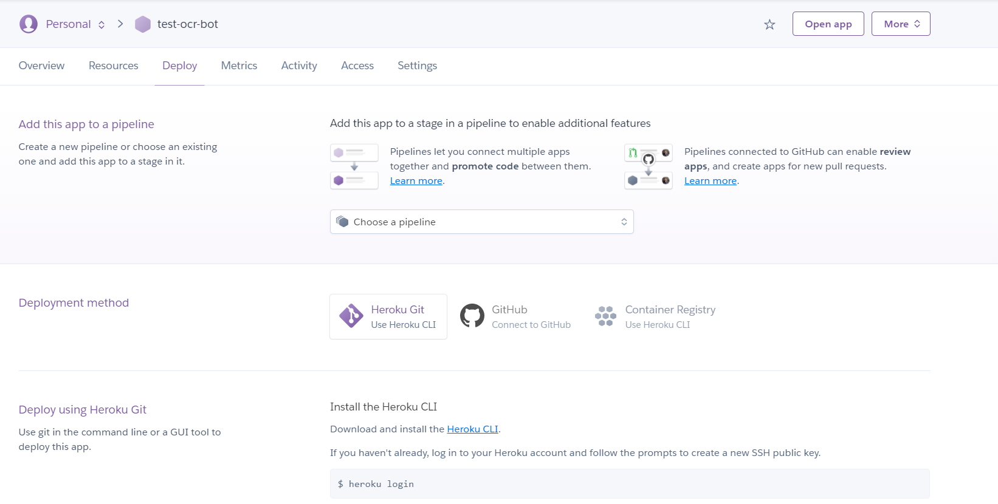The width and height of the screenshot is (998, 504).
Task: Open Learn more link about promote code
Action: pyautogui.click(x=416, y=181)
